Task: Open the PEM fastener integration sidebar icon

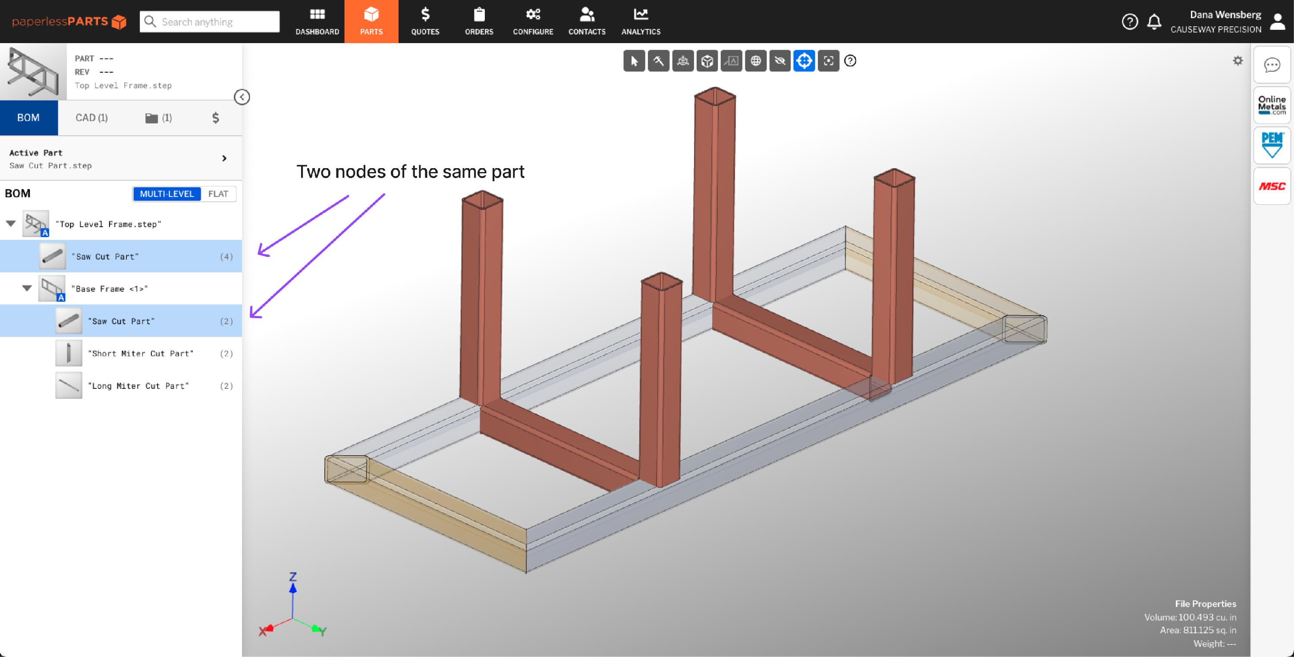Action: point(1272,145)
